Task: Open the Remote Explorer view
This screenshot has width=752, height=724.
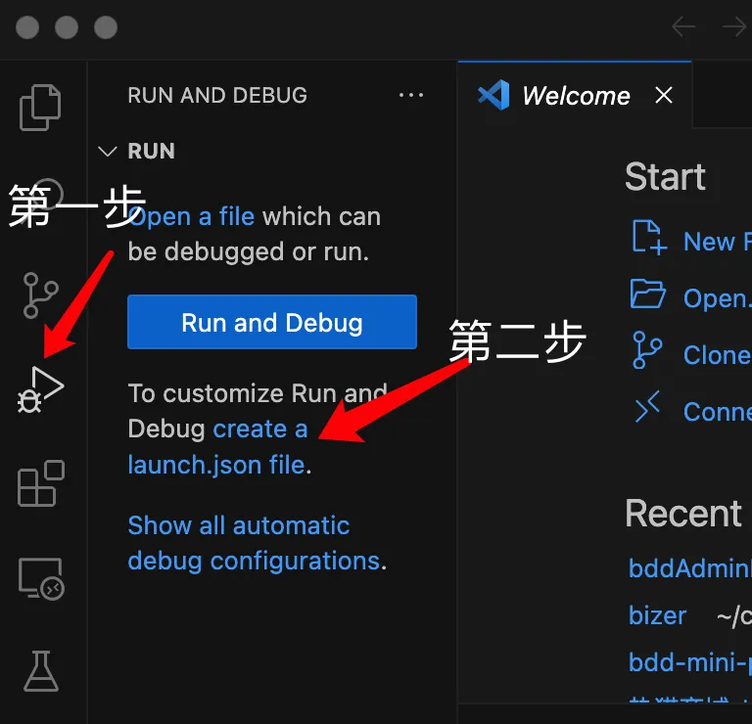Action: [41, 578]
